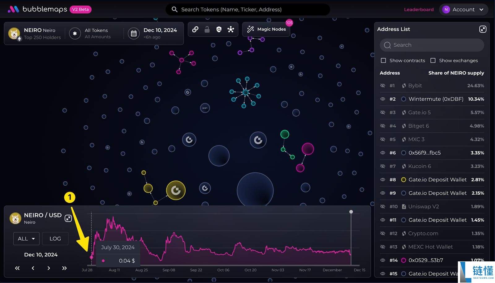
Task: Click the 105 notification badge on Magic Nodes
Action: click(289, 23)
